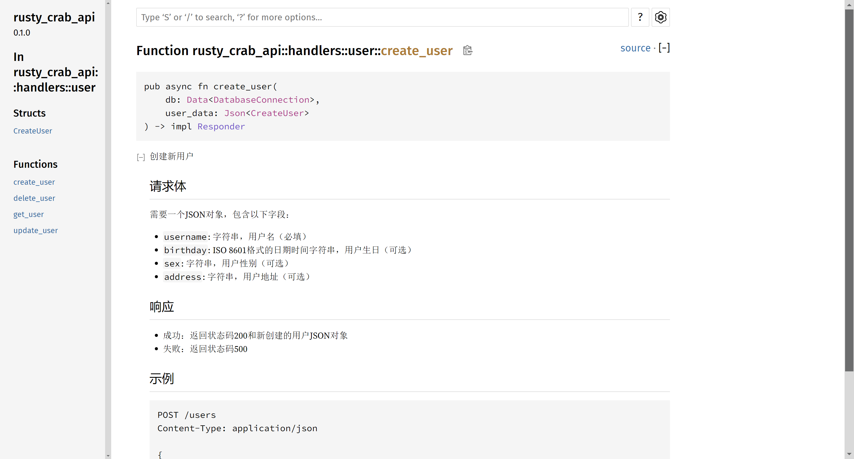Click the version text 0.1.0
Screen dimensions: 854x459
(x=22, y=33)
